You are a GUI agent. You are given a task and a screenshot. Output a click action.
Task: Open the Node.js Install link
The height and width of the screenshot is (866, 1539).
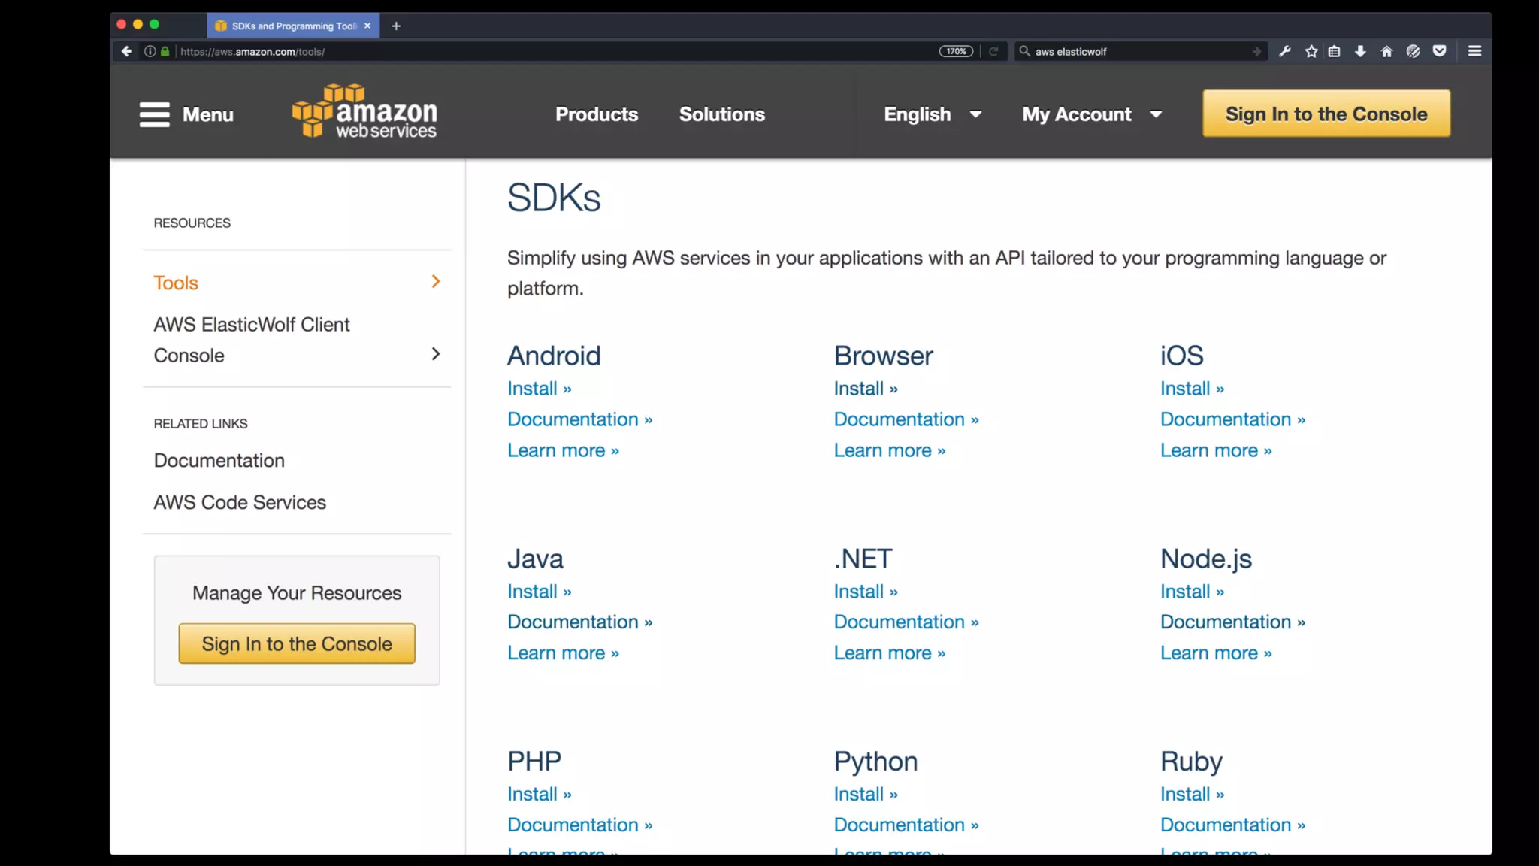(1193, 592)
